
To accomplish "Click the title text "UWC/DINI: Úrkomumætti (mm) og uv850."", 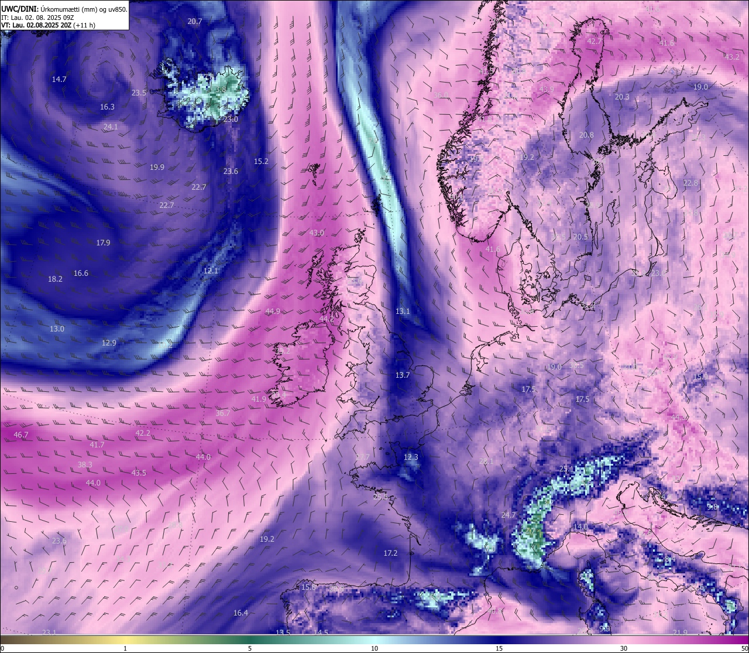I will [x=64, y=9].
